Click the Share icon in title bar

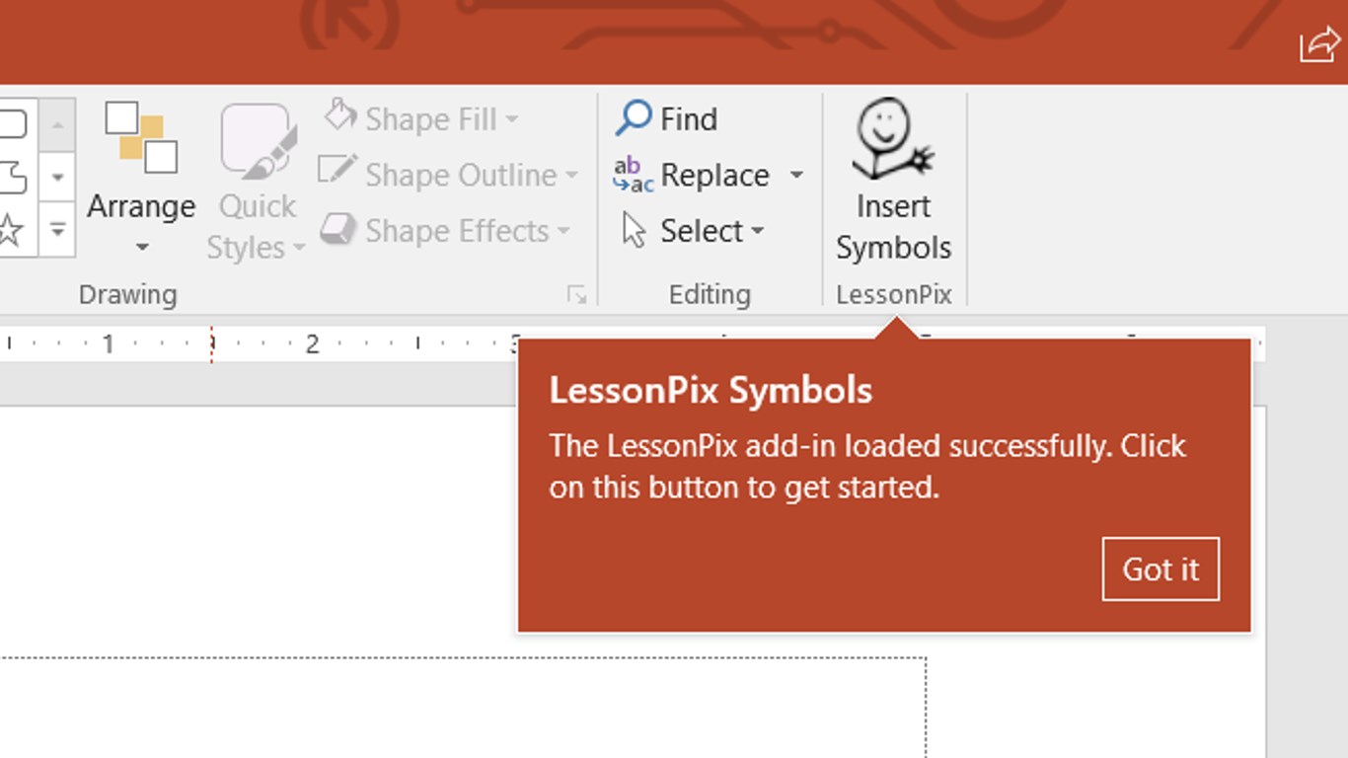tap(1319, 43)
